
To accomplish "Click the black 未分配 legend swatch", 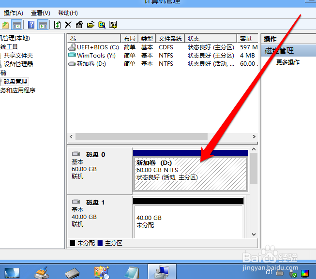I will click(73, 243).
